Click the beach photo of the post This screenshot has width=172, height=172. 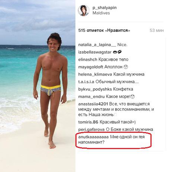point(38,86)
